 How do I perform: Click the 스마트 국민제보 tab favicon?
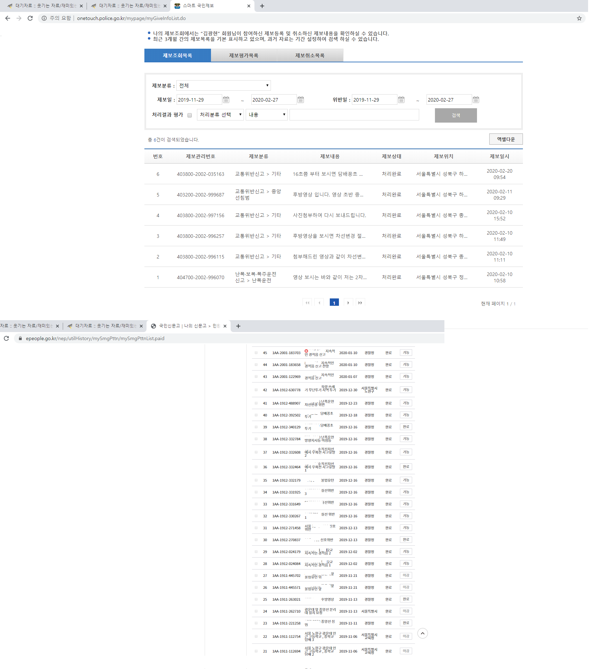177,6
